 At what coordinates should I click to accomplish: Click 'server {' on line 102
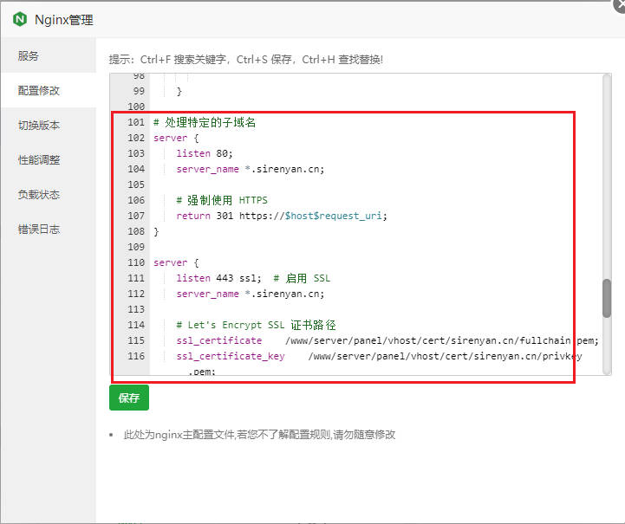176,138
